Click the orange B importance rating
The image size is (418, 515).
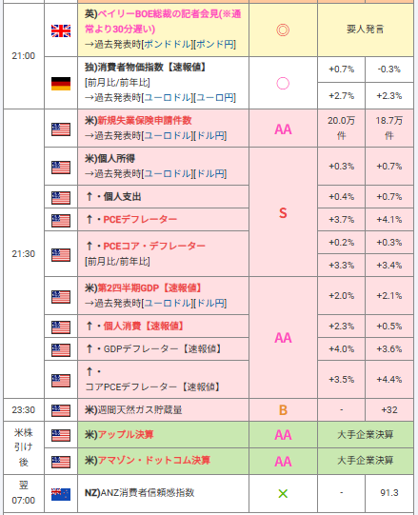tap(283, 410)
